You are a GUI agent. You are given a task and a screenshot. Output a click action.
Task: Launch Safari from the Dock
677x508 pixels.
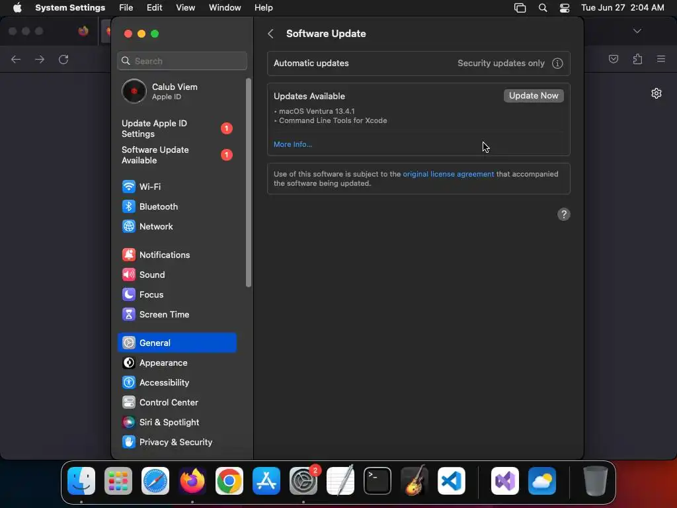tap(155, 481)
